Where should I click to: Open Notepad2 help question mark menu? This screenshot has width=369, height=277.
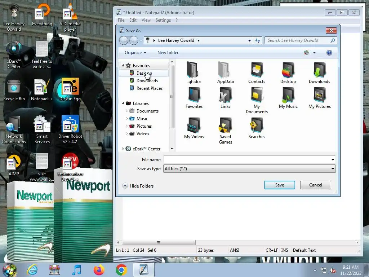(177, 20)
